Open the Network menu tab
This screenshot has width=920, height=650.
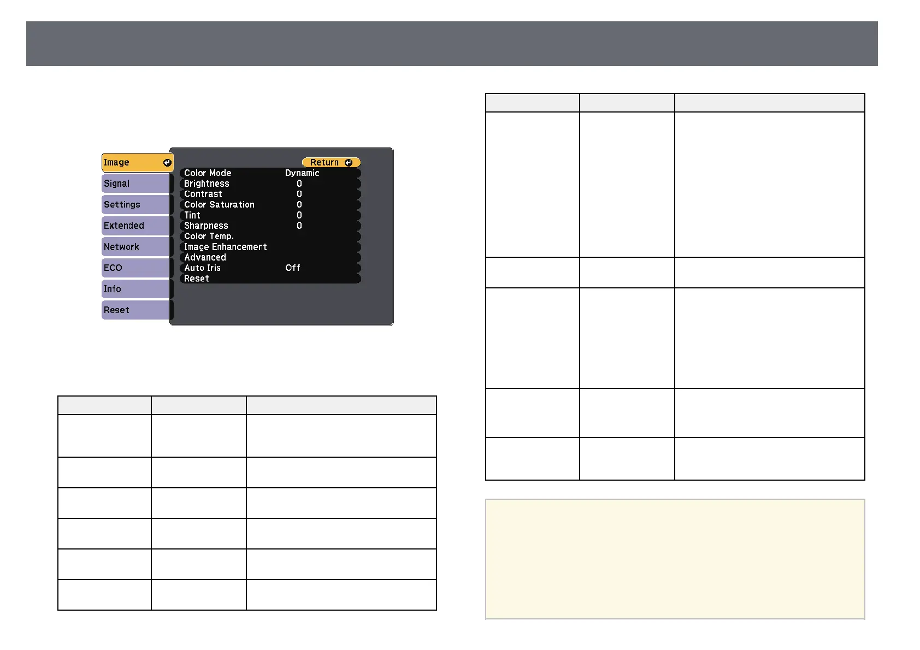pyautogui.click(x=137, y=247)
